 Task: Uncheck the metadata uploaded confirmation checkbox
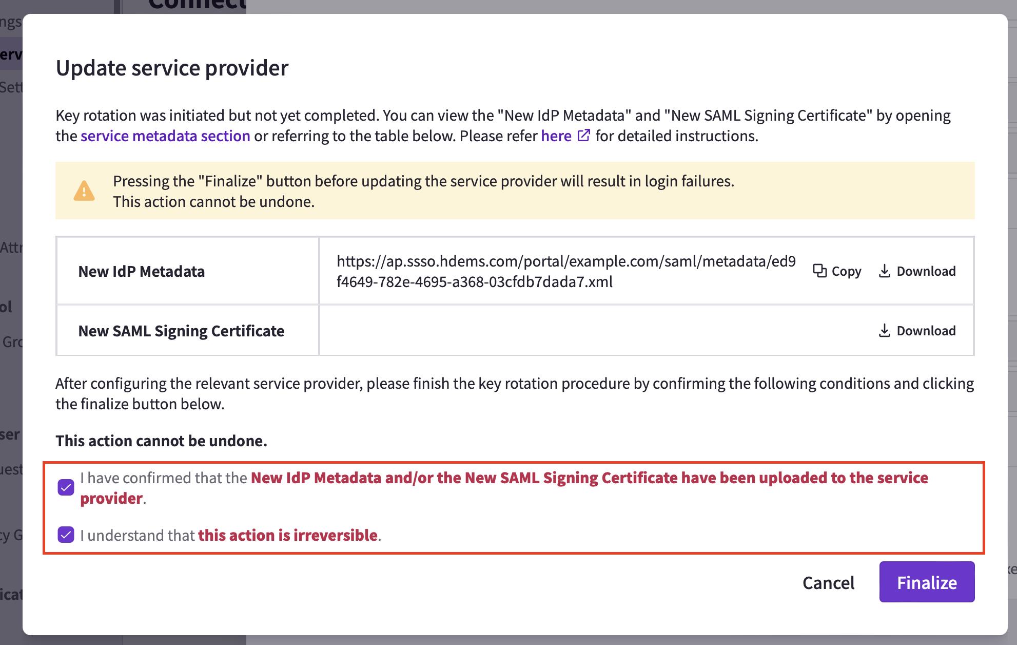pyautogui.click(x=66, y=487)
